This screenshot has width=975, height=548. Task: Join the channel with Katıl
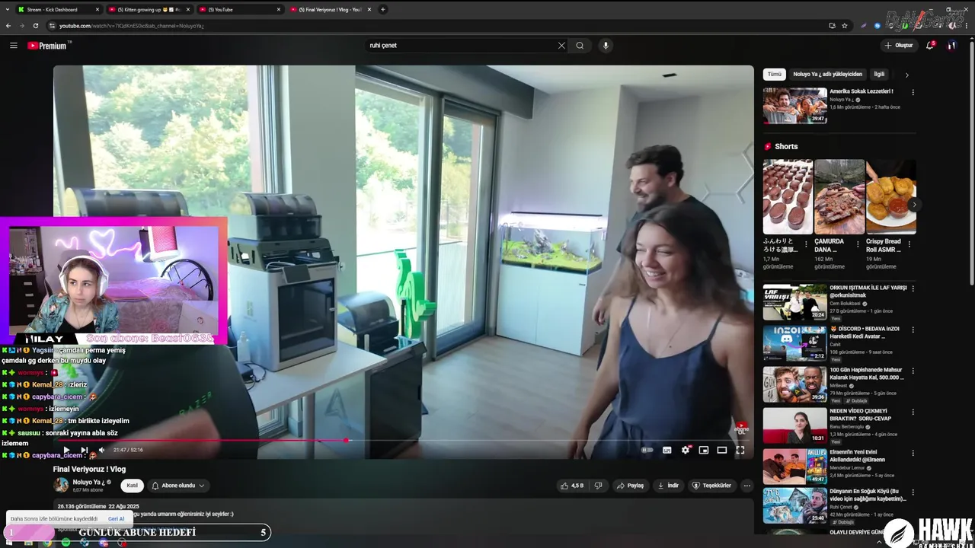tap(132, 486)
